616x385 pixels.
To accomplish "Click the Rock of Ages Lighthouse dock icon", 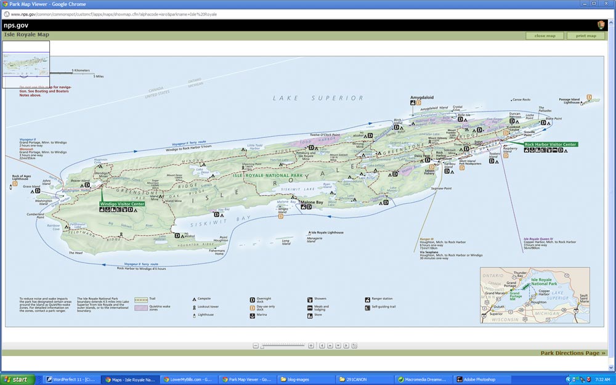I will click(x=15, y=184).
